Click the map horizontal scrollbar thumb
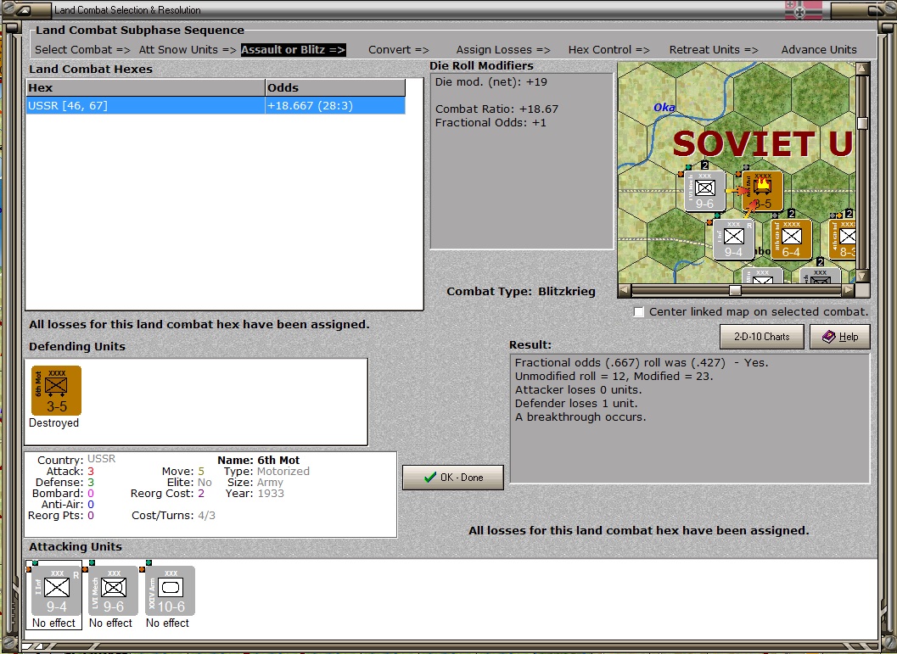This screenshot has width=897, height=654. tap(735, 290)
